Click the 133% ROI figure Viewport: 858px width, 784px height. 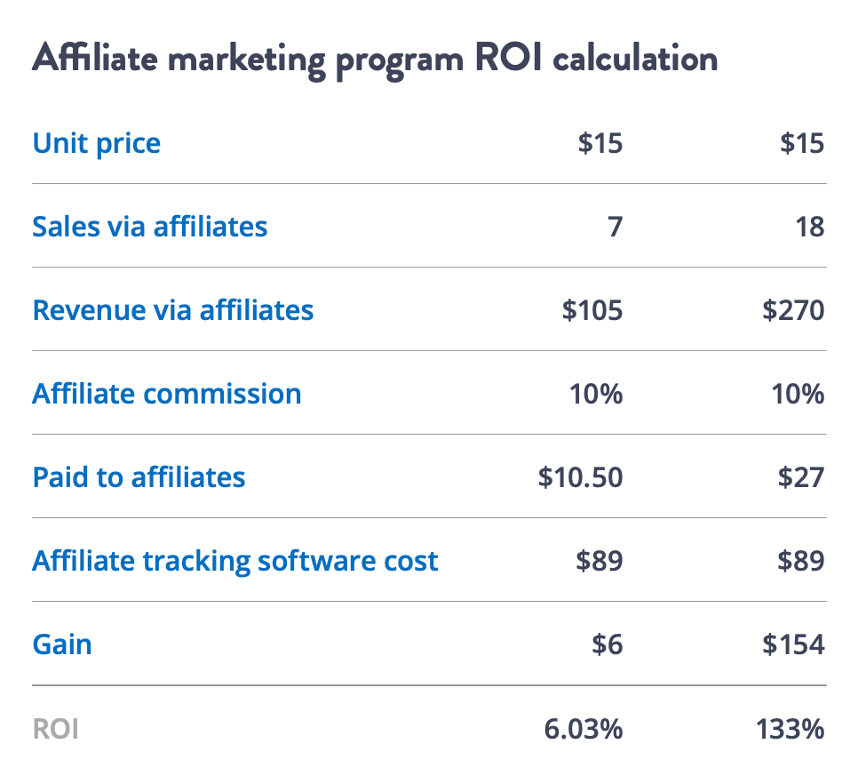[x=790, y=730]
